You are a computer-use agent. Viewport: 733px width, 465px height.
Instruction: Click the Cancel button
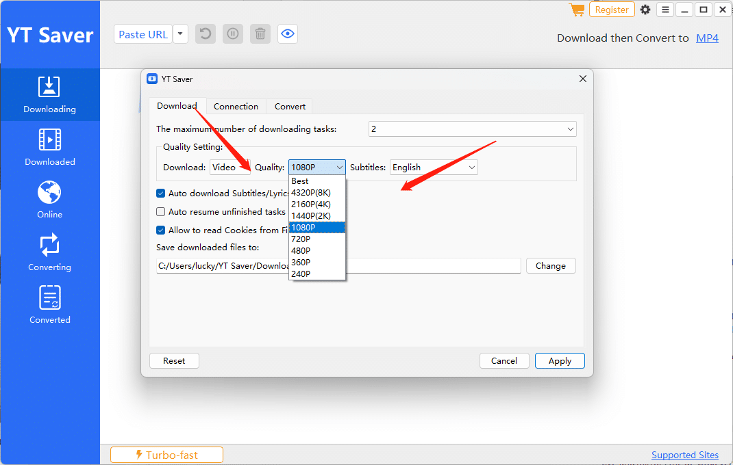tap(504, 361)
